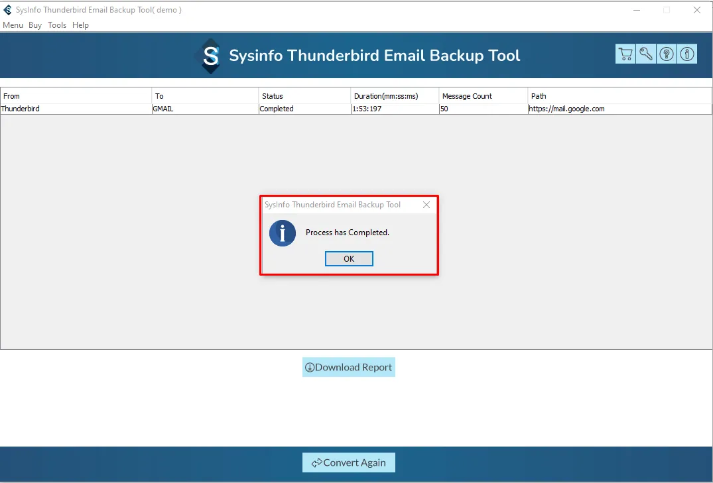Click the app icon in title bar

tap(8, 10)
